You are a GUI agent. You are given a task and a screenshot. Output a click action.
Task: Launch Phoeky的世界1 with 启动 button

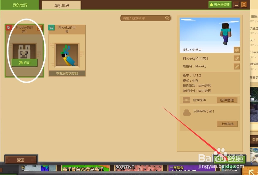[25, 63]
